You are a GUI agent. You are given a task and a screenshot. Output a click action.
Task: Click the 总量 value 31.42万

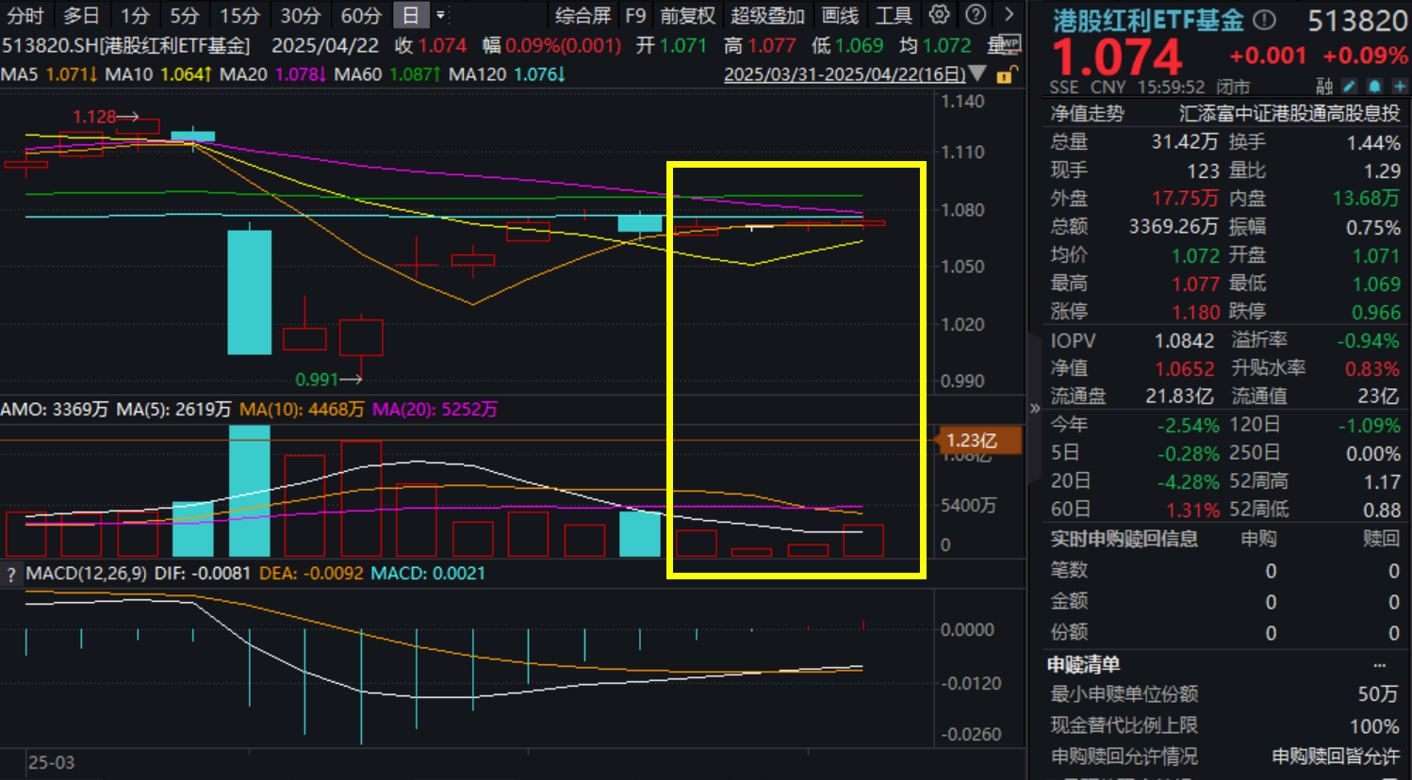click(x=1185, y=142)
